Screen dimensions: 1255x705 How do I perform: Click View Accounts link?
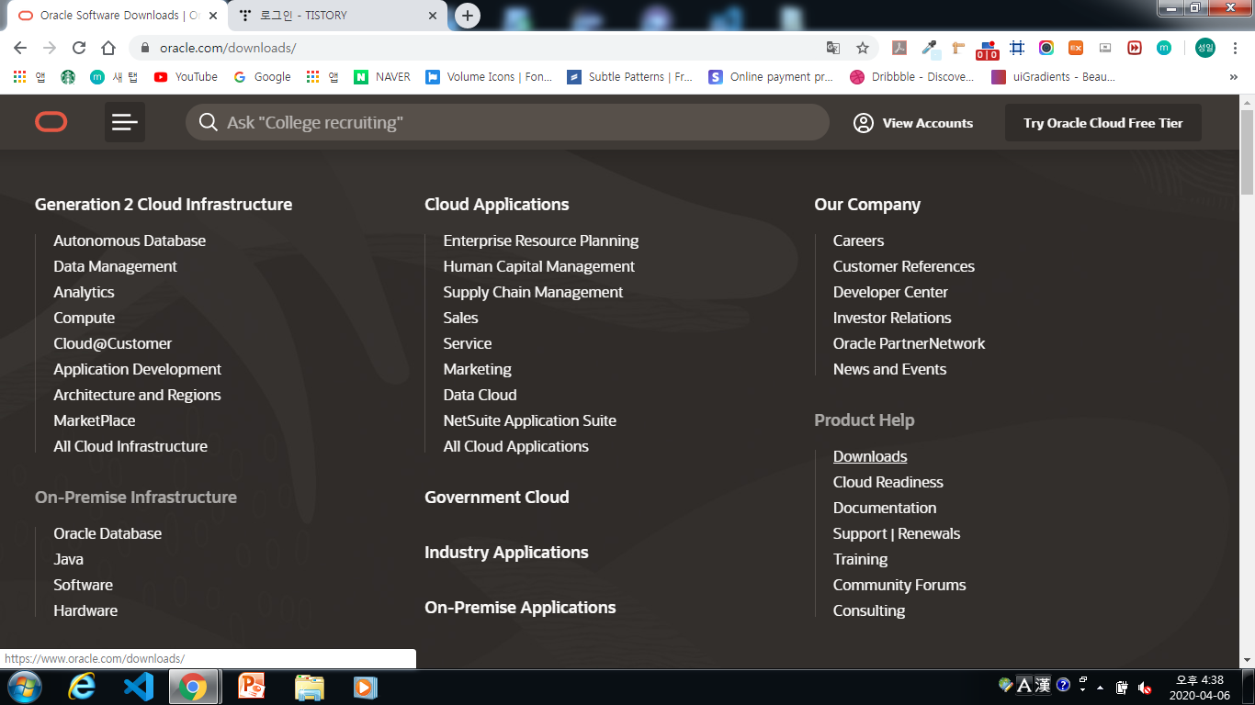pos(928,123)
